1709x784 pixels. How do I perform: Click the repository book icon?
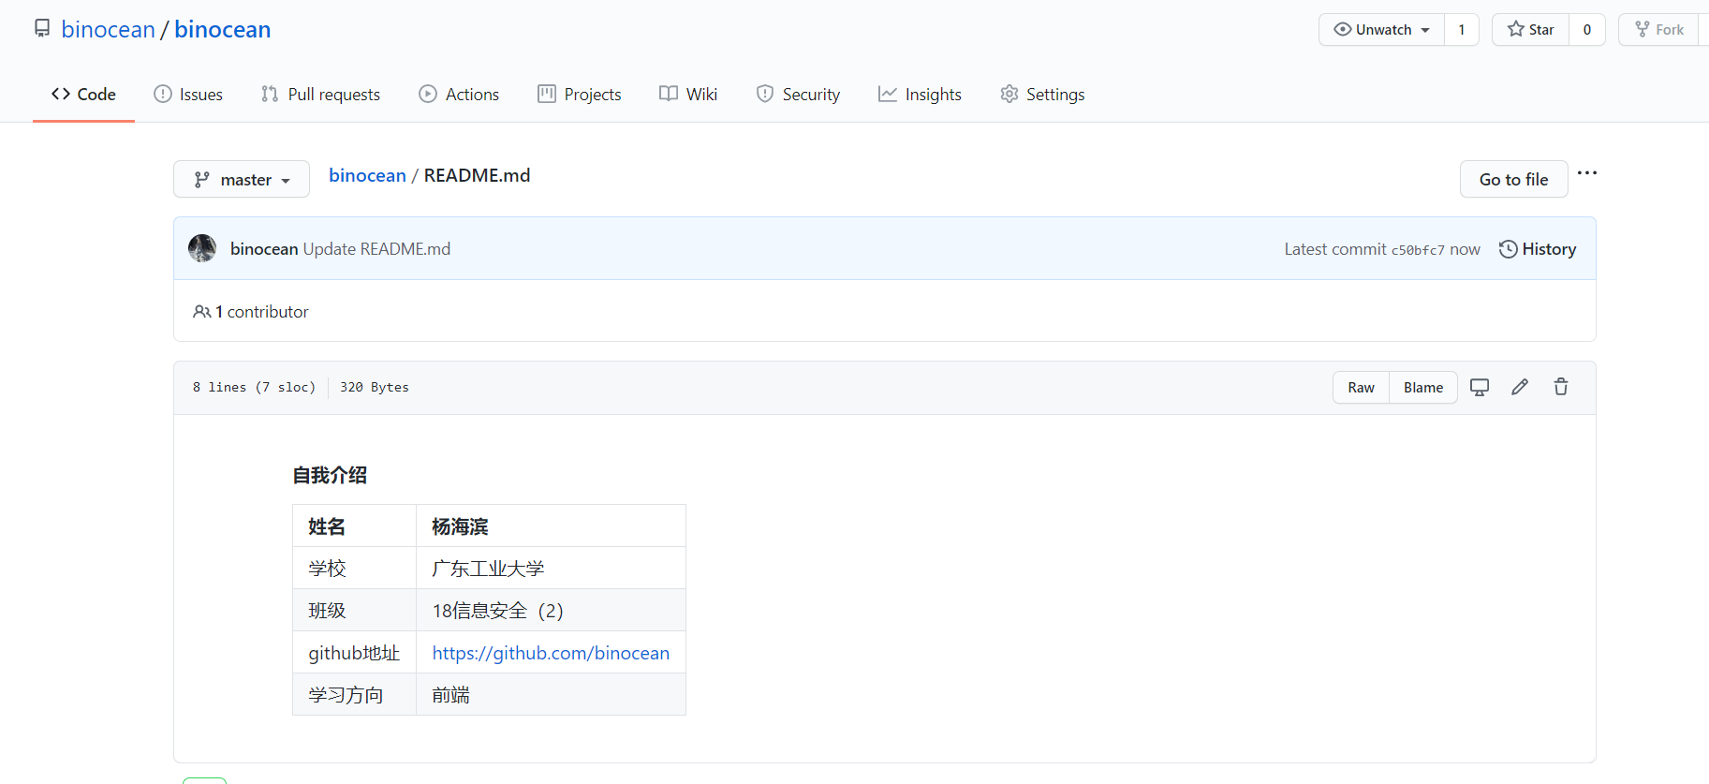(x=42, y=29)
